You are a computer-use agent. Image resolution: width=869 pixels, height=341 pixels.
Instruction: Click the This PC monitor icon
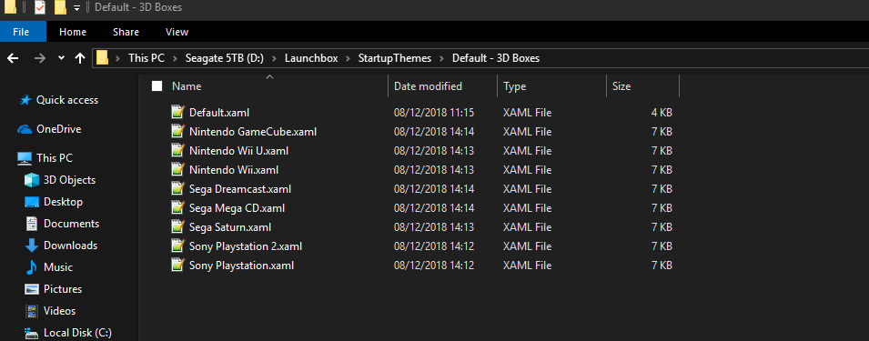coord(25,158)
